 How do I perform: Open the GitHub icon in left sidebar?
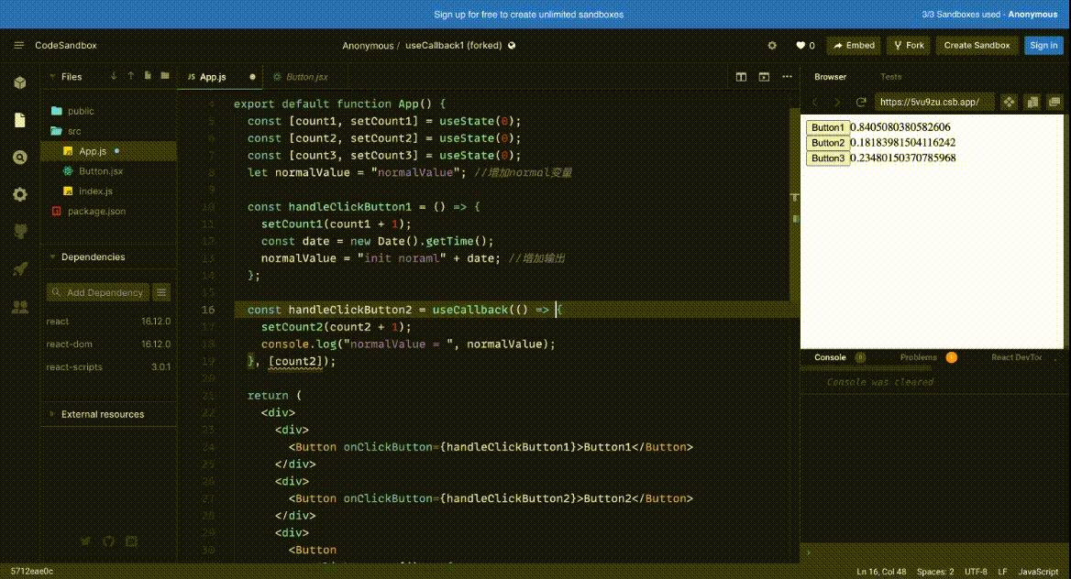click(x=20, y=232)
